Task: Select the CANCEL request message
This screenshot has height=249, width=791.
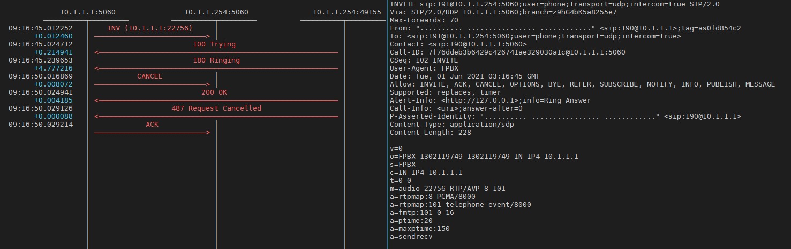Action: [149, 76]
